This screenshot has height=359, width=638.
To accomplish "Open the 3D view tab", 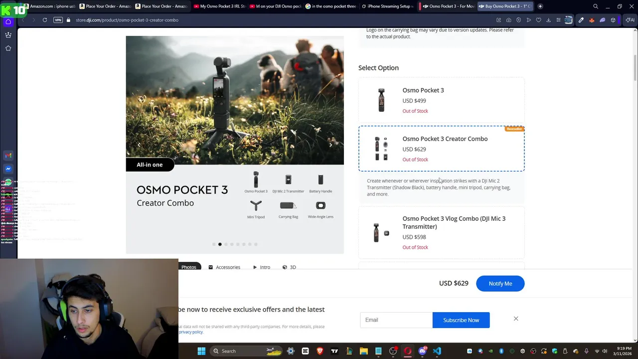I will pyautogui.click(x=289, y=267).
